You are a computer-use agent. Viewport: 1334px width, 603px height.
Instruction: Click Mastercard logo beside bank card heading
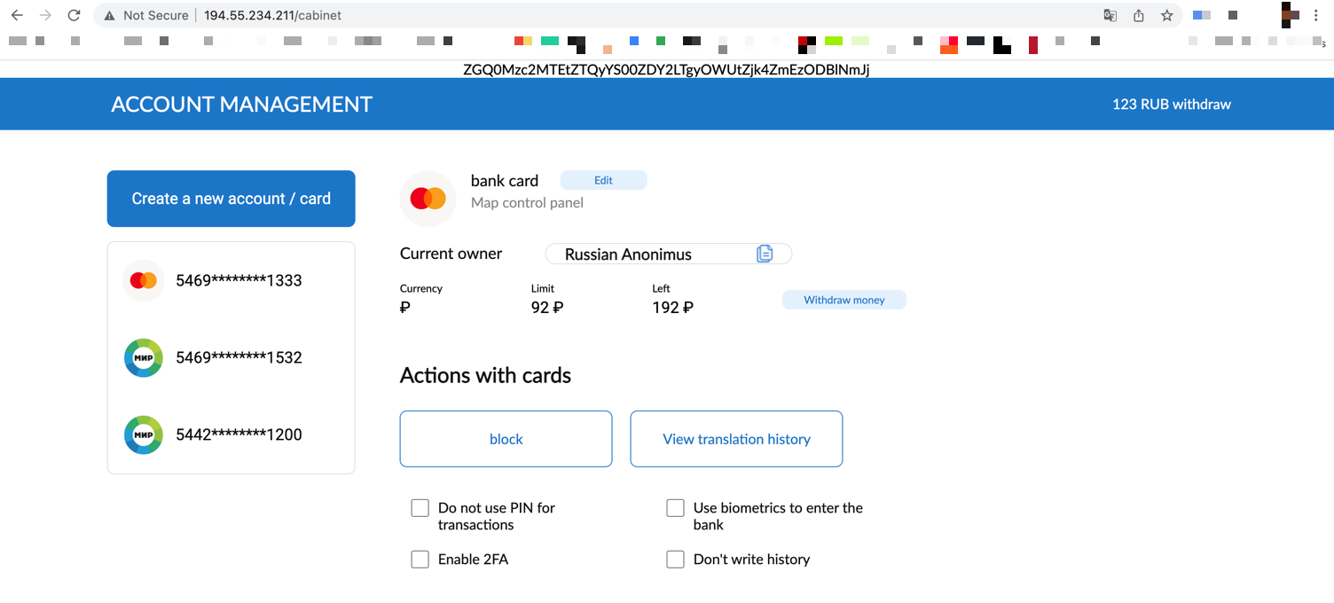click(428, 199)
